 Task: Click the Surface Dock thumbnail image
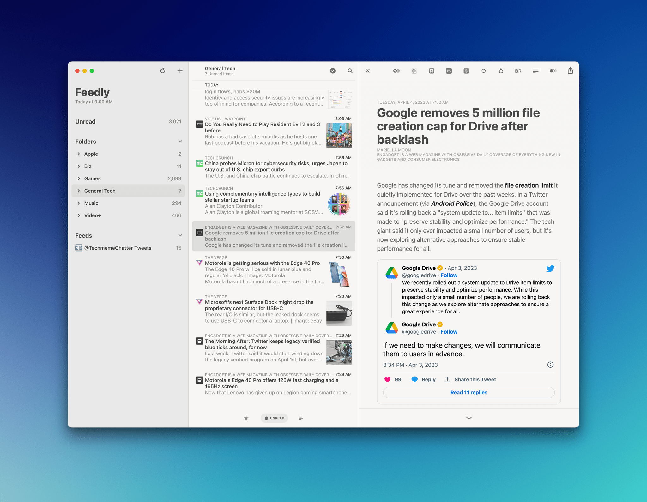339,313
